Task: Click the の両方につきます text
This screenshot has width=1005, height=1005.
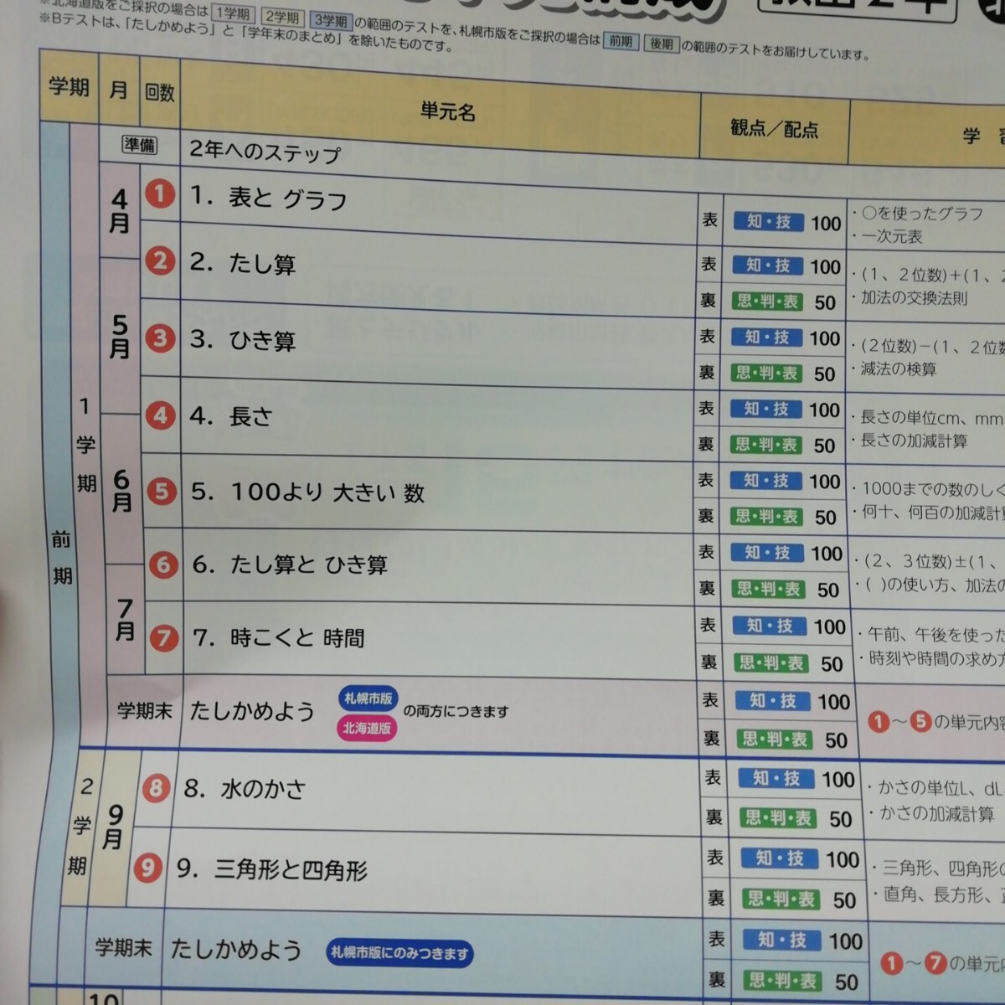Action: (456, 711)
